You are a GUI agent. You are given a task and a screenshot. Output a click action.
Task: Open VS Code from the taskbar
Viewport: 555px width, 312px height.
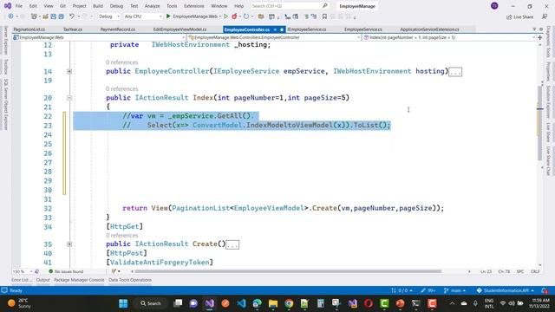click(x=241, y=303)
